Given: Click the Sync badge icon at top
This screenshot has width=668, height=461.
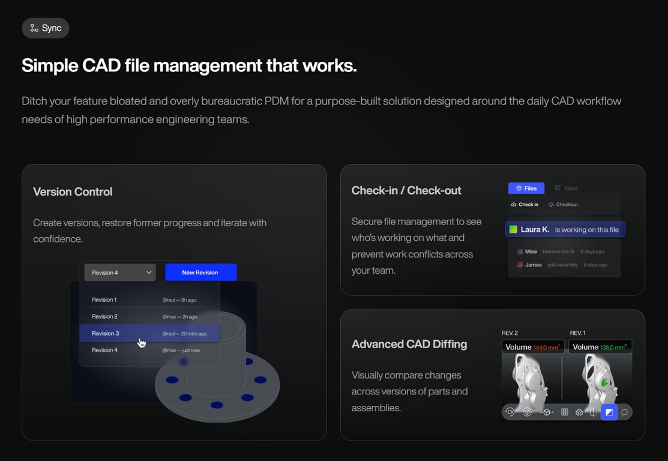Looking at the screenshot, I should 33,28.
